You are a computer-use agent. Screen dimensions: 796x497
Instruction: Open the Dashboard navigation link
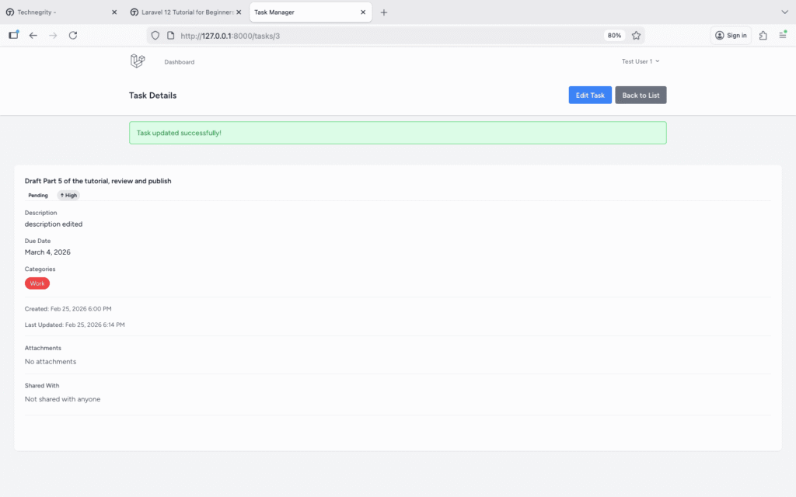(179, 62)
